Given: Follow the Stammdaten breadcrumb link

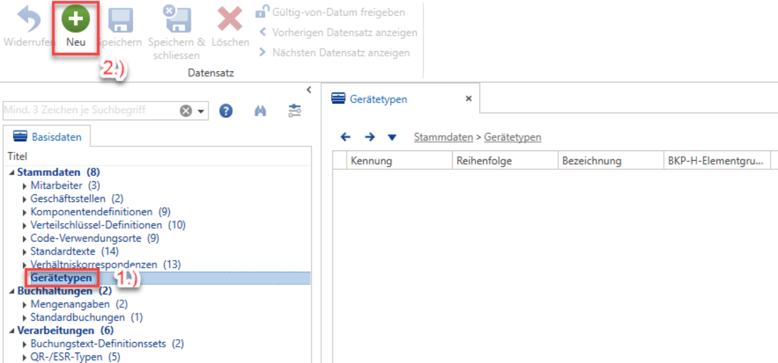Looking at the screenshot, I should (x=443, y=138).
